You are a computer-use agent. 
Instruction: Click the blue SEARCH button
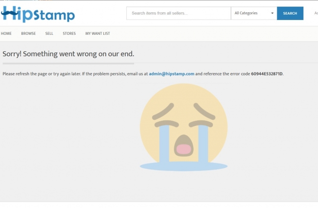click(290, 13)
